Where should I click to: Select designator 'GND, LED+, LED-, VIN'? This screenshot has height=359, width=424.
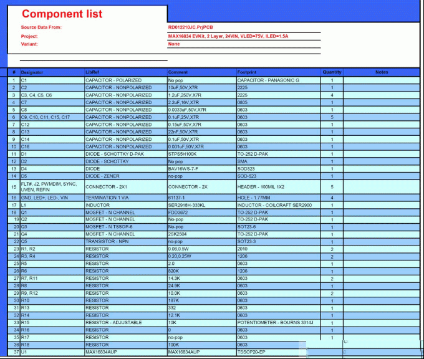[x=52, y=198]
